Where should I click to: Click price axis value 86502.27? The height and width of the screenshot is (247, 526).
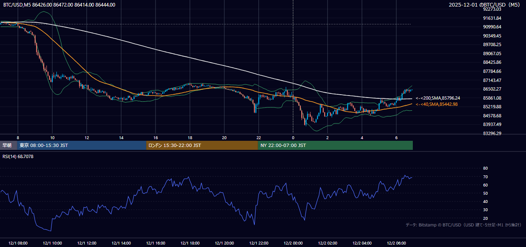pos(492,89)
